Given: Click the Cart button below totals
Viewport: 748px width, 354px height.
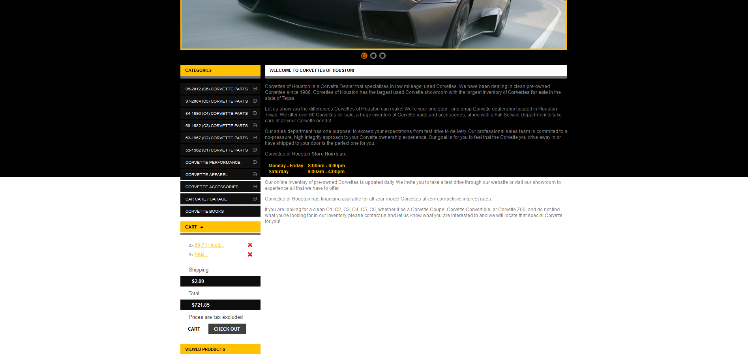Looking at the screenshot, I should 194,329.
